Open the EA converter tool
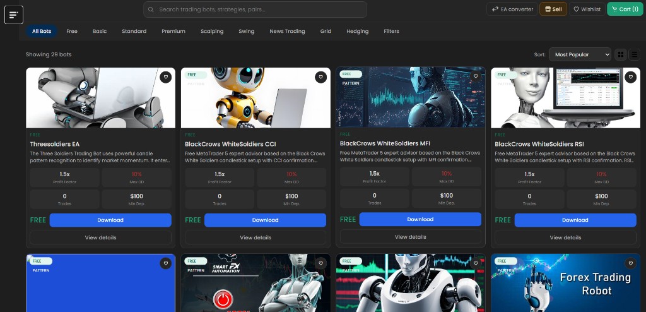 tap(512, 9)
